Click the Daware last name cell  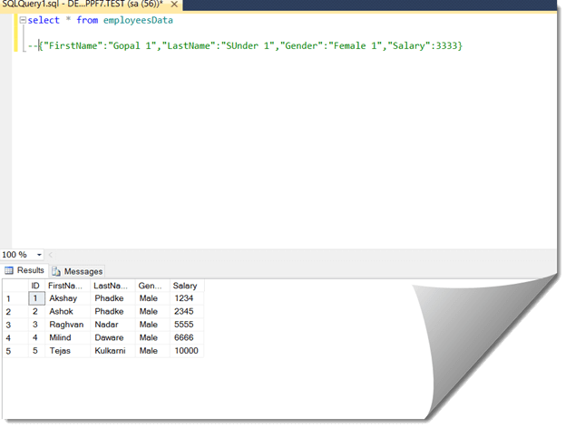coord(112,338)
